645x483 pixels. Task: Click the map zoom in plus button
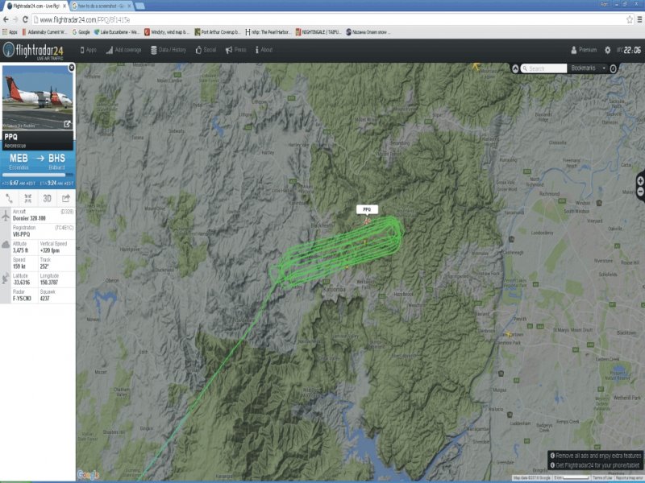point(640,181)
